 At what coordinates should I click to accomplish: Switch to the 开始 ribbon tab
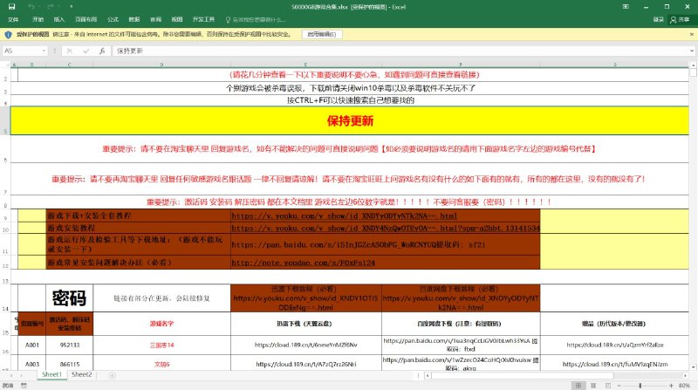(x=38, y=19)
